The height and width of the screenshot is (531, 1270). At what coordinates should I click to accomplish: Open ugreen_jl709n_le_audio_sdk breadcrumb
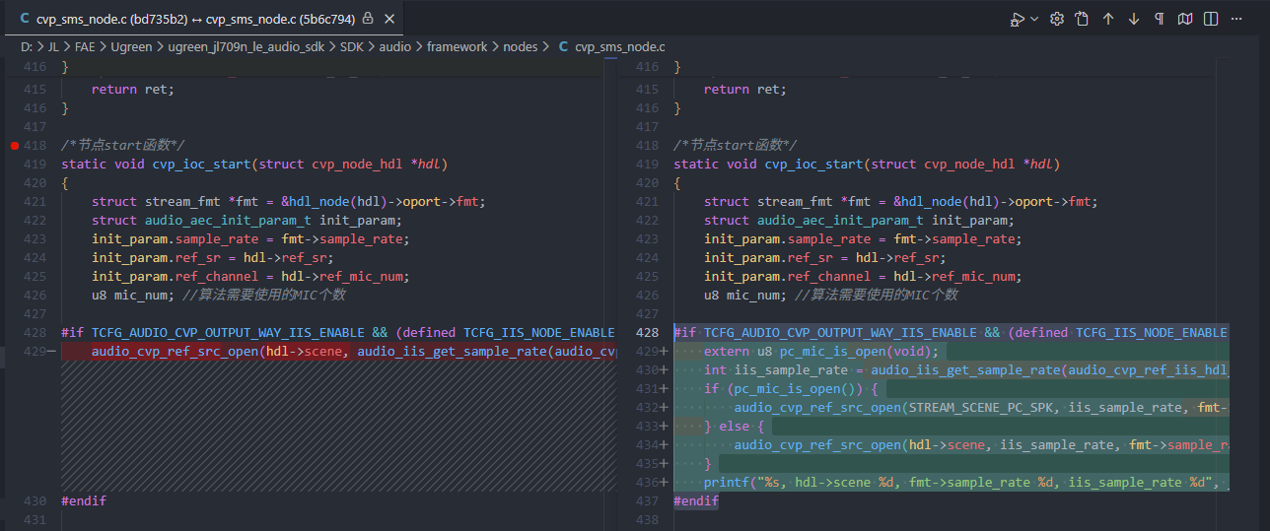pyautogui.click(x=246, y=46)
